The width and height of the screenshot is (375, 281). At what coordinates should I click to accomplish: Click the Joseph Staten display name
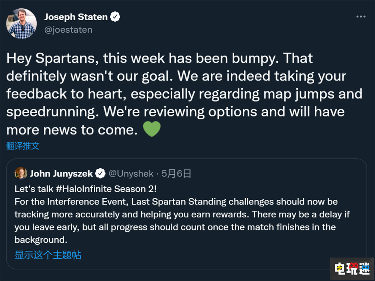pyautogui.click(x=76, y=17)
